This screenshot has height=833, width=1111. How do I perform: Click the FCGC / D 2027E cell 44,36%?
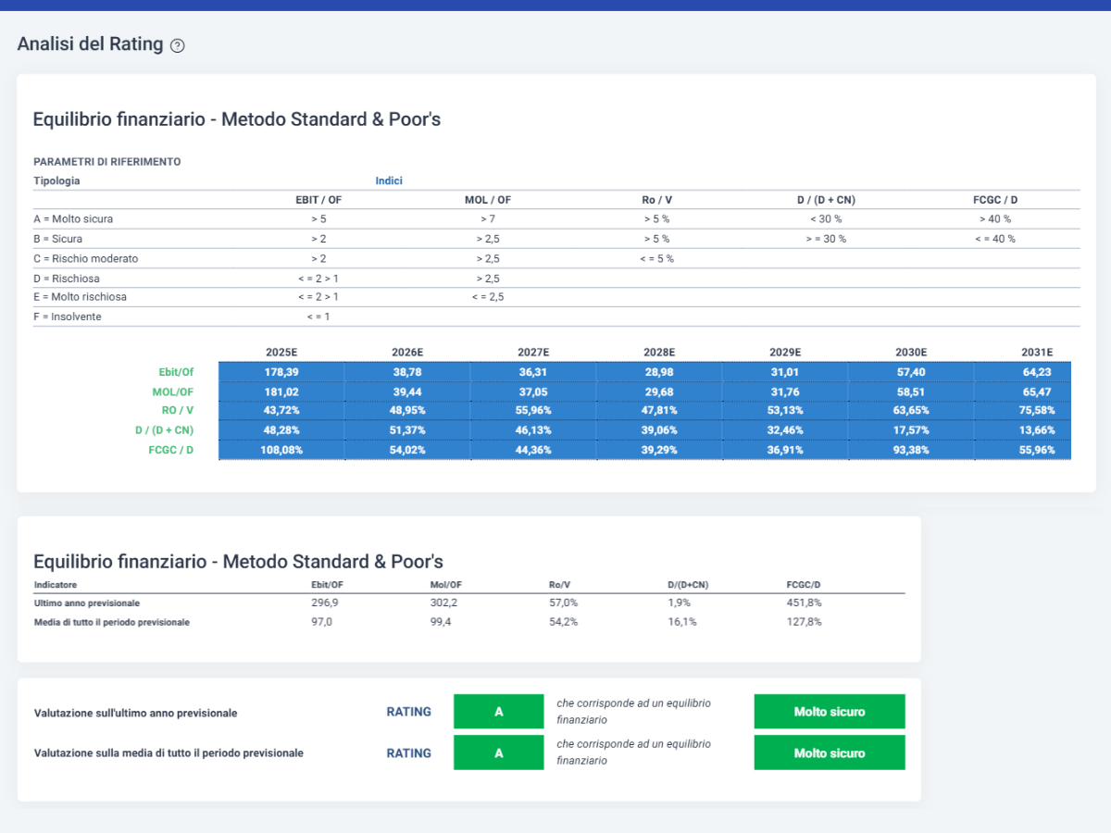pyautogui.click(x=533, y=450)
